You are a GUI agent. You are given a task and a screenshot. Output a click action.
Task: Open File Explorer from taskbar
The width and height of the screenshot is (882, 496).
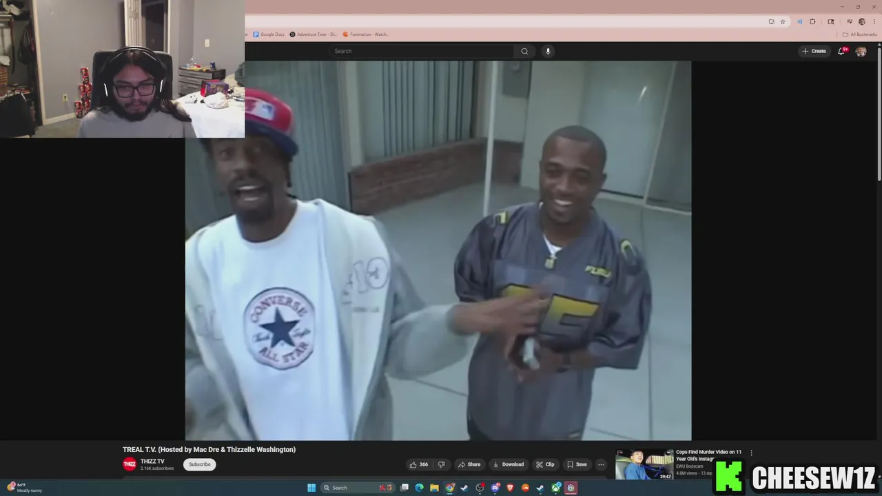click(x=435, y=488)
